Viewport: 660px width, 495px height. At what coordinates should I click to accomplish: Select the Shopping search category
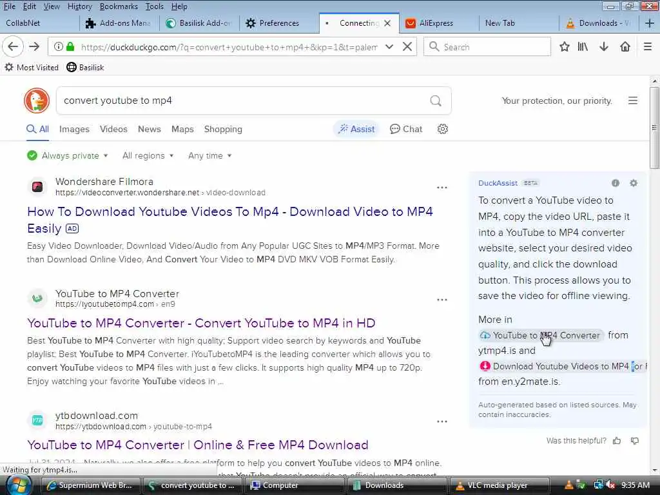tap(223, 129)
